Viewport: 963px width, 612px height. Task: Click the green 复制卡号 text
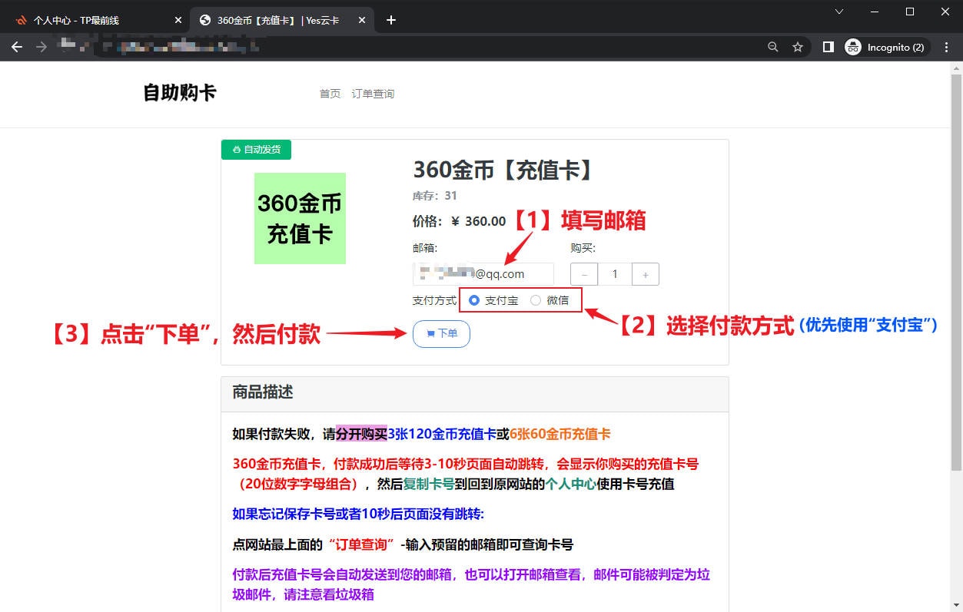pos(429,485)
